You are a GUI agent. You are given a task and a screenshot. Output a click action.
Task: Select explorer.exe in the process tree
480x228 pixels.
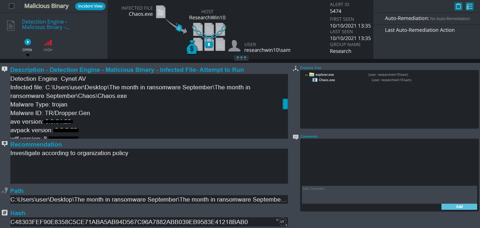(324, 75)
